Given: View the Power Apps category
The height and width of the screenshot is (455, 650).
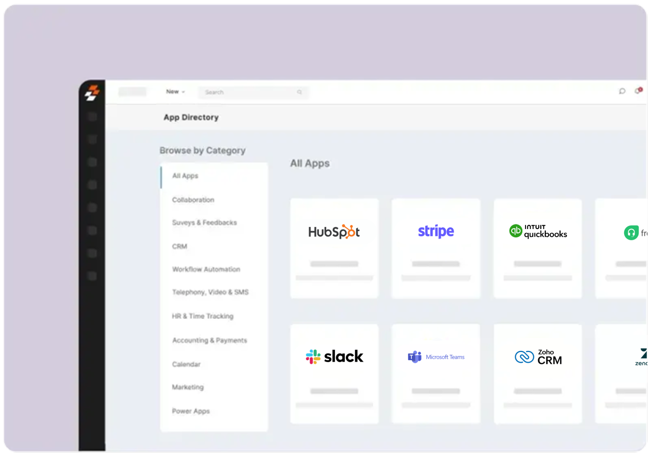Looking at the screenshot, I should (190, 411).
